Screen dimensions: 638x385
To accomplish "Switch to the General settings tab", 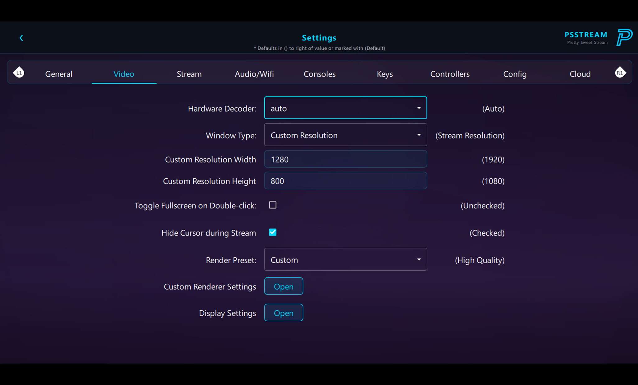I will pos(58,74).
